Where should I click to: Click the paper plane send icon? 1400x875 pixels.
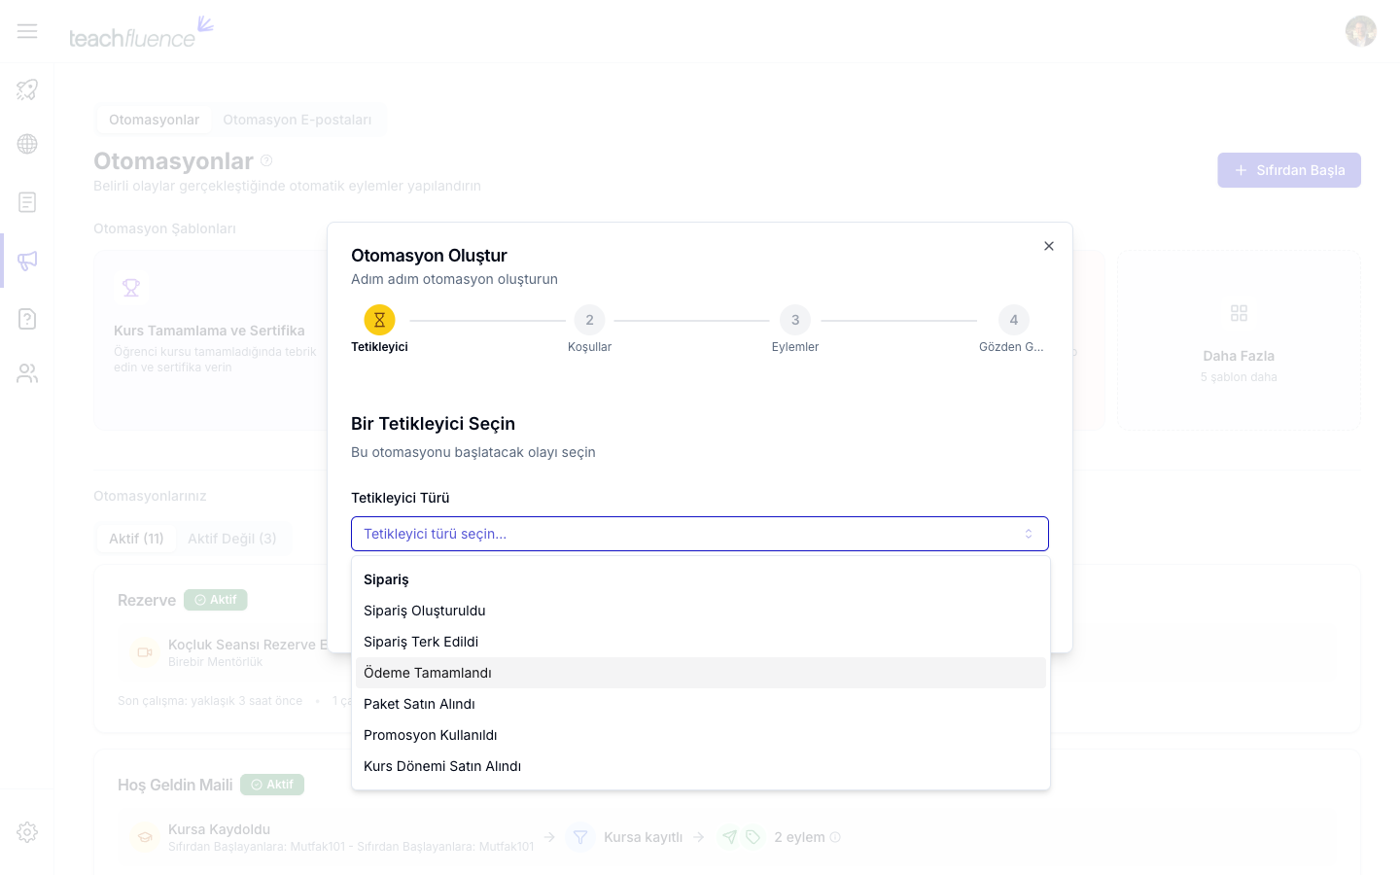(729, 837)
